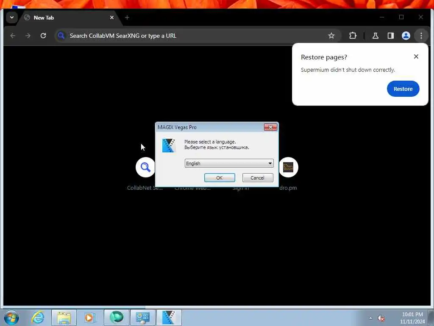Open a new browser tab with plus button

127,17
